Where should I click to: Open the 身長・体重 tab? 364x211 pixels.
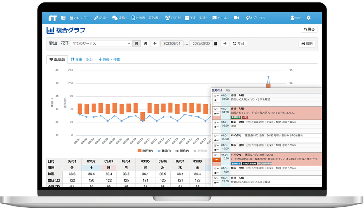tap(109, 59)
